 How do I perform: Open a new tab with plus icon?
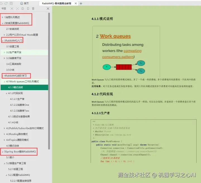81,3
